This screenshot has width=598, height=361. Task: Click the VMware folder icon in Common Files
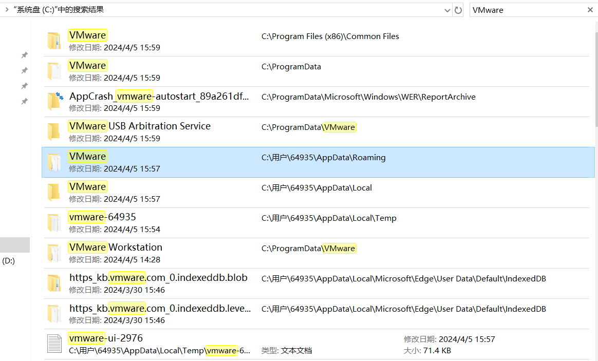tap(54, 41)
